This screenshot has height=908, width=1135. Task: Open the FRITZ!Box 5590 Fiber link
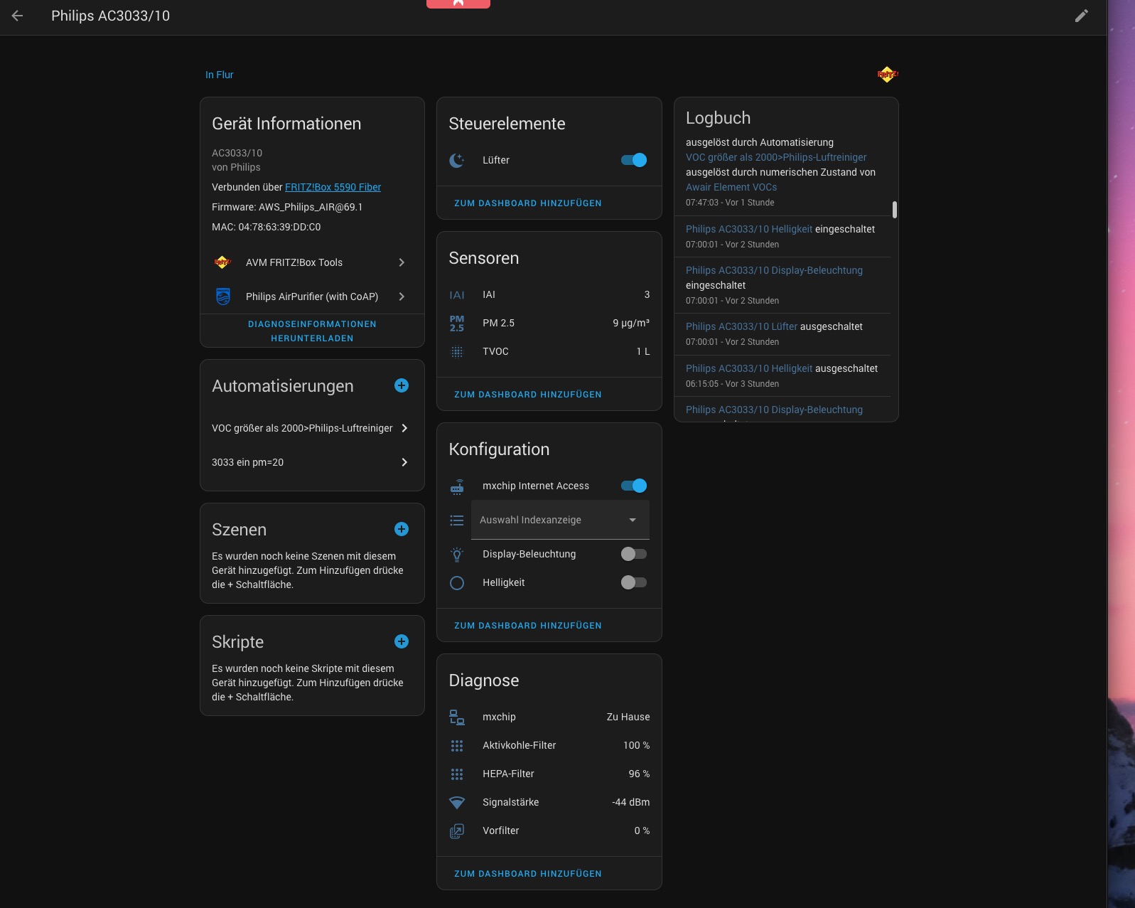333,187
